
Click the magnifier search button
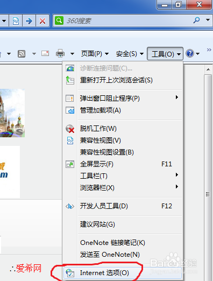pyautogui.click(x=196, y=20)
